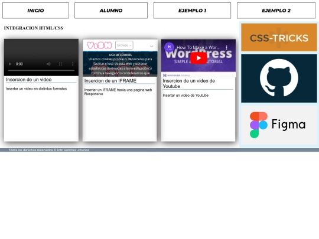Click the INTEGRACION HTML/CSS heading

(34, 28)
